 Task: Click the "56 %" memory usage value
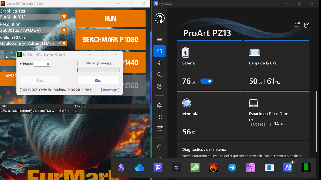click(x=189, y=132)
